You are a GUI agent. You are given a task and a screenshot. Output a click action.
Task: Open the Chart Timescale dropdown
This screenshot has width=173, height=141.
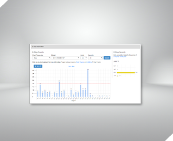tap(41, 58)
